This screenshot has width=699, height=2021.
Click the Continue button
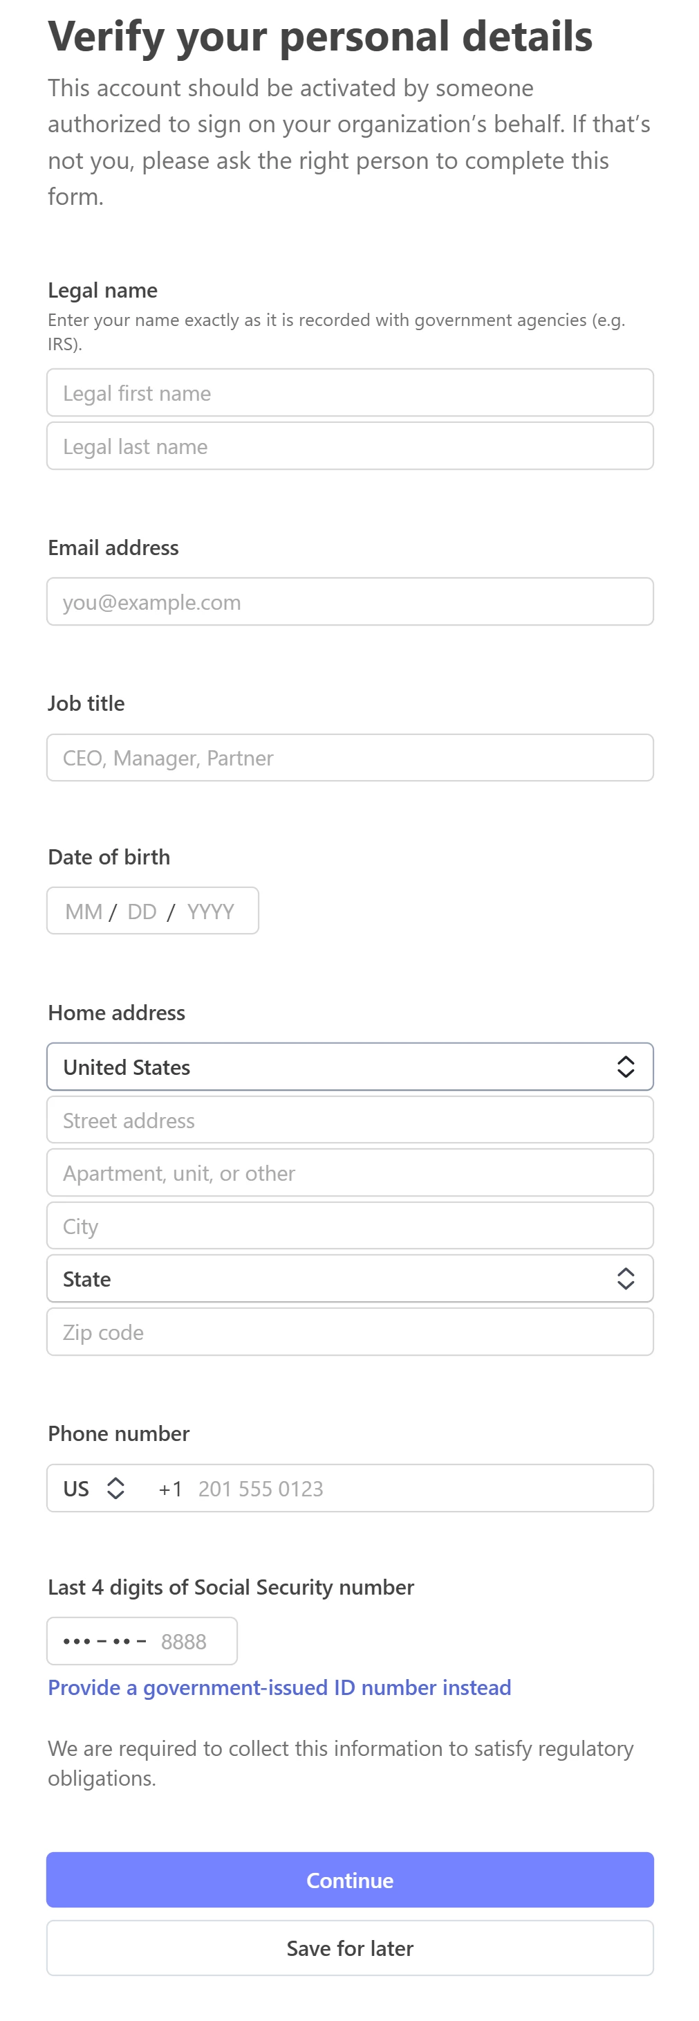(x=350, y=1880)
